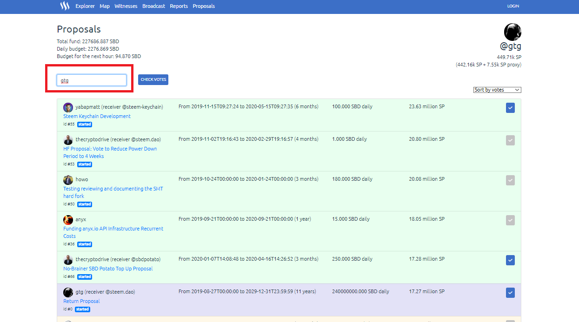This screenshot has height=322, width=579.
Task: Click the Total fund 227686.887 SBD text
Action: 88,41
